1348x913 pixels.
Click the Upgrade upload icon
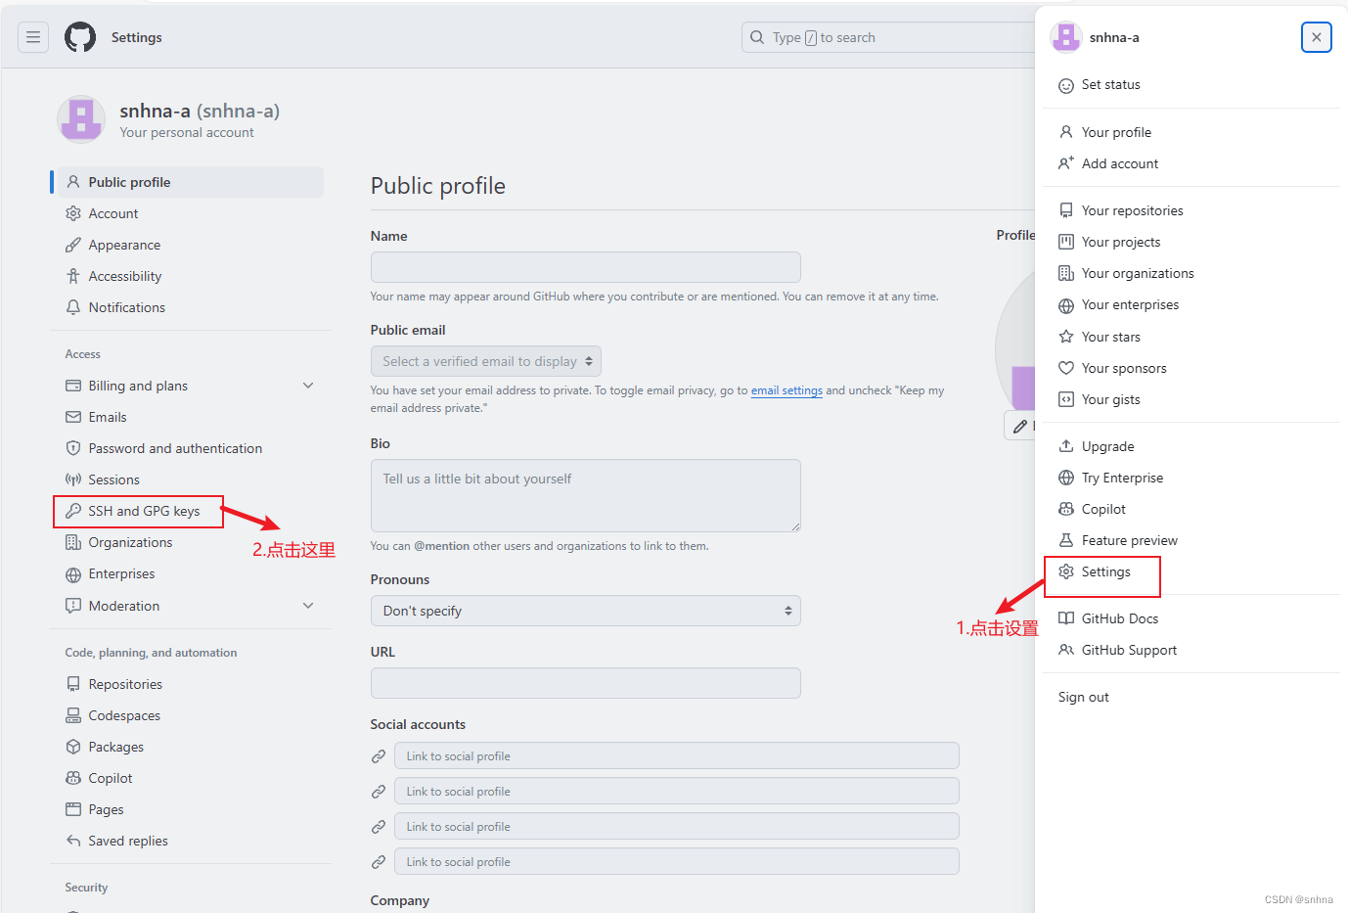(x=1066, y=446)
